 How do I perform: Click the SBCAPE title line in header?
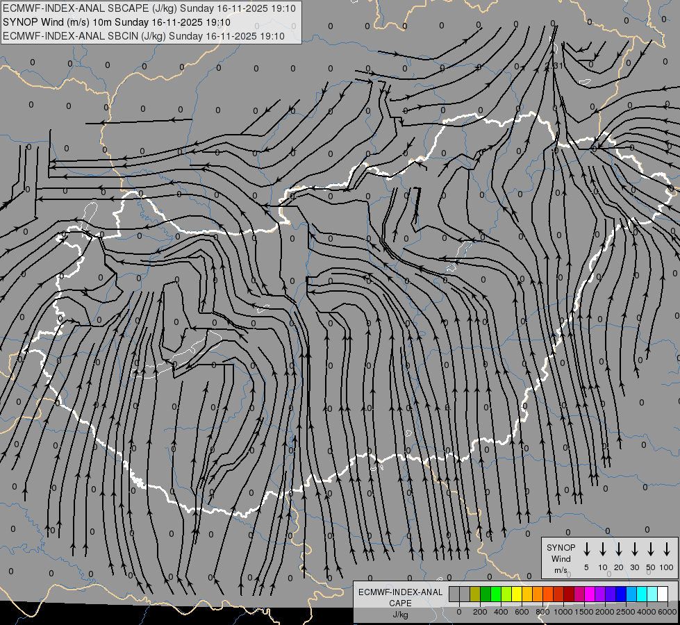tap(149, 8)
